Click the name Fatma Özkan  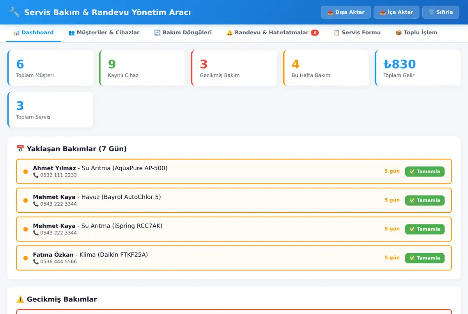tap(53, 255)
